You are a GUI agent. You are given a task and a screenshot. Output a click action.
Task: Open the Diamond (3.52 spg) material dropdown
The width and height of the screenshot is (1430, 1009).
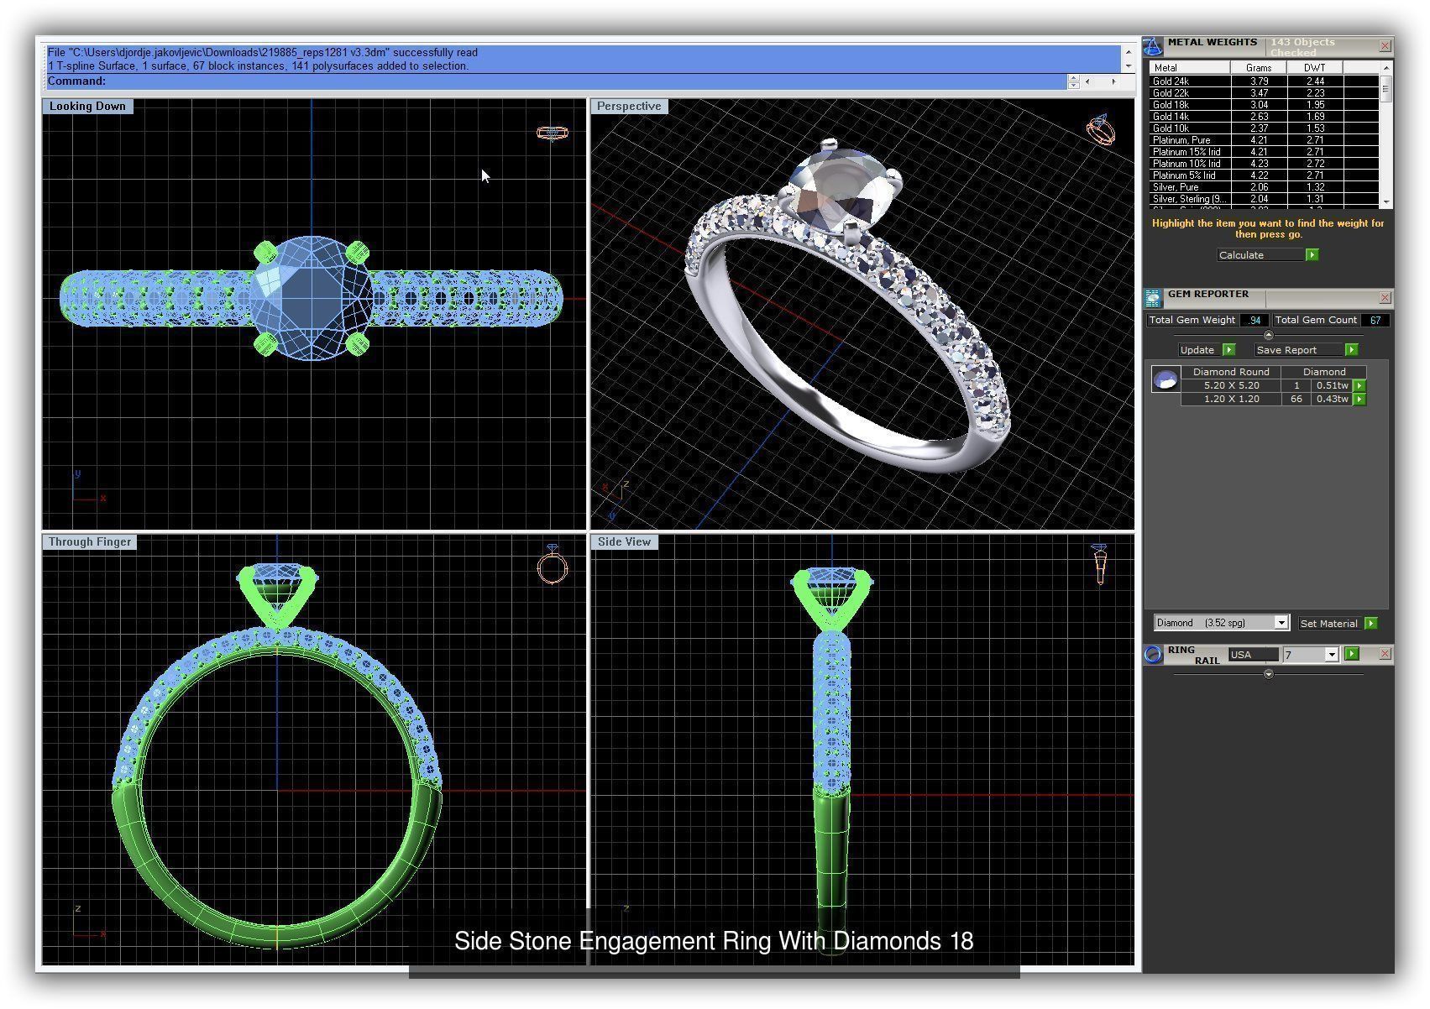tap(1281, 623)
